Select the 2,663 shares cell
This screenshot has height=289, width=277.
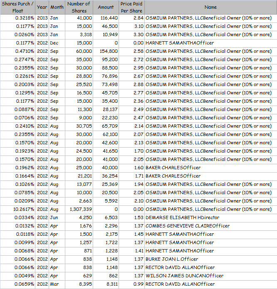click(x=79, y=201)
